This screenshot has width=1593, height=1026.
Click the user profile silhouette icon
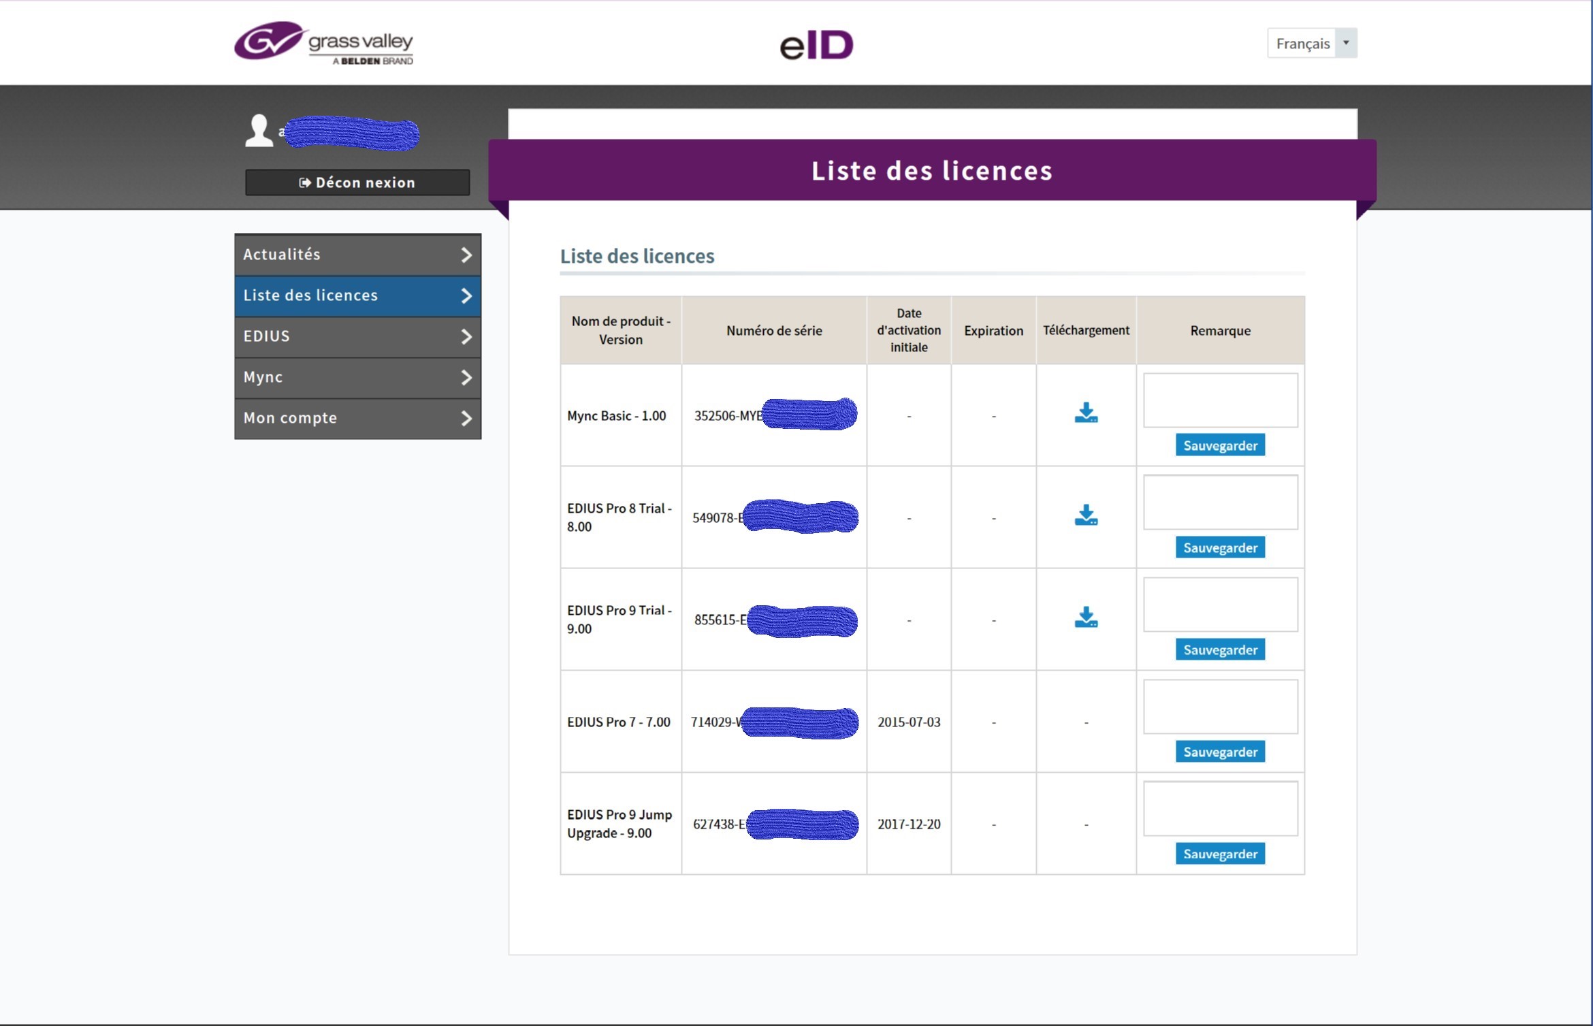tap(259, 131)
